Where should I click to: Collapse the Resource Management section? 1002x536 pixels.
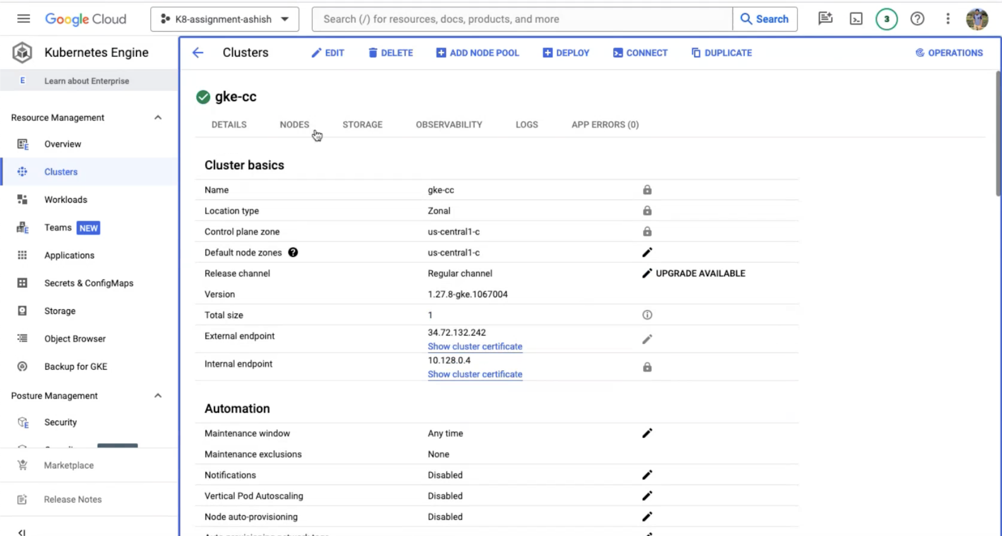158,118
